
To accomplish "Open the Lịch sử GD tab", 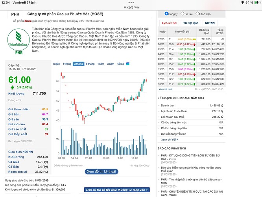I will pos(169,23).
